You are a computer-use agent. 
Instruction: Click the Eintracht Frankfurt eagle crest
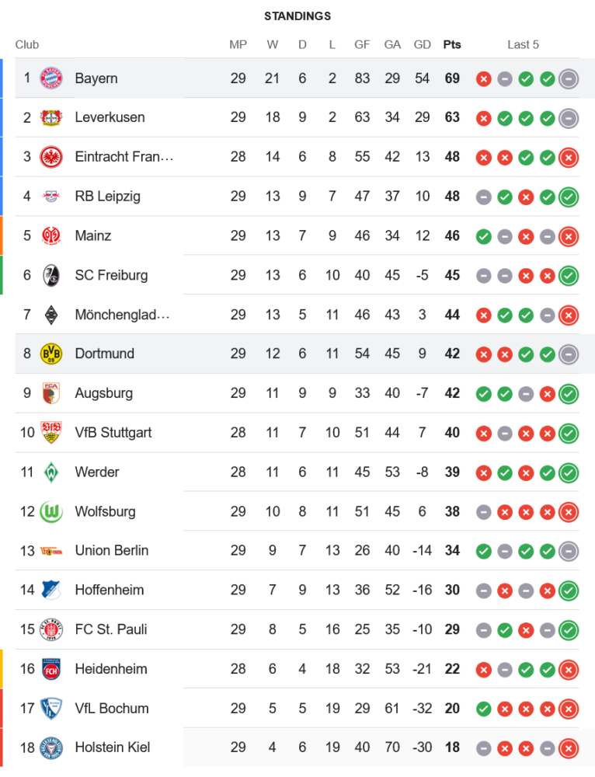tap(51, 157)
